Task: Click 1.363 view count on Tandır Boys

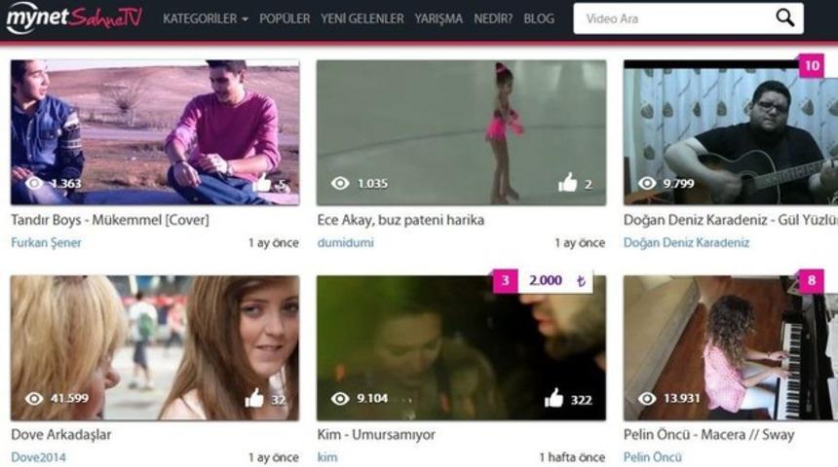Action: pos(65,184)
